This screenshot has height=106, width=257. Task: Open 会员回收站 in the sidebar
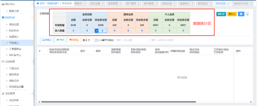[15, 49]
